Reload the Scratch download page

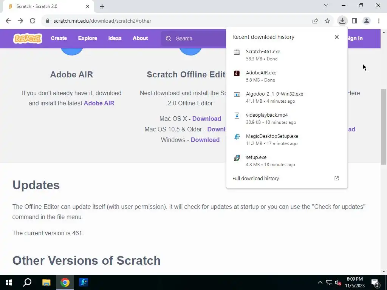point(33,21)
